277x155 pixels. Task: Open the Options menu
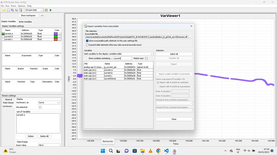coord(21,6)
